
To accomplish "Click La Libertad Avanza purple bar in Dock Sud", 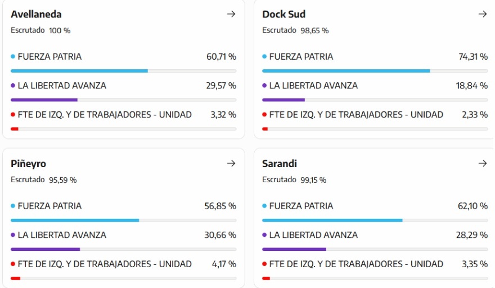I will [283, 100].
